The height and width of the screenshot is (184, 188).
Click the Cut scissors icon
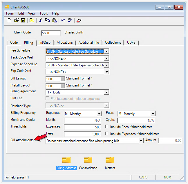tap(41, 20)
